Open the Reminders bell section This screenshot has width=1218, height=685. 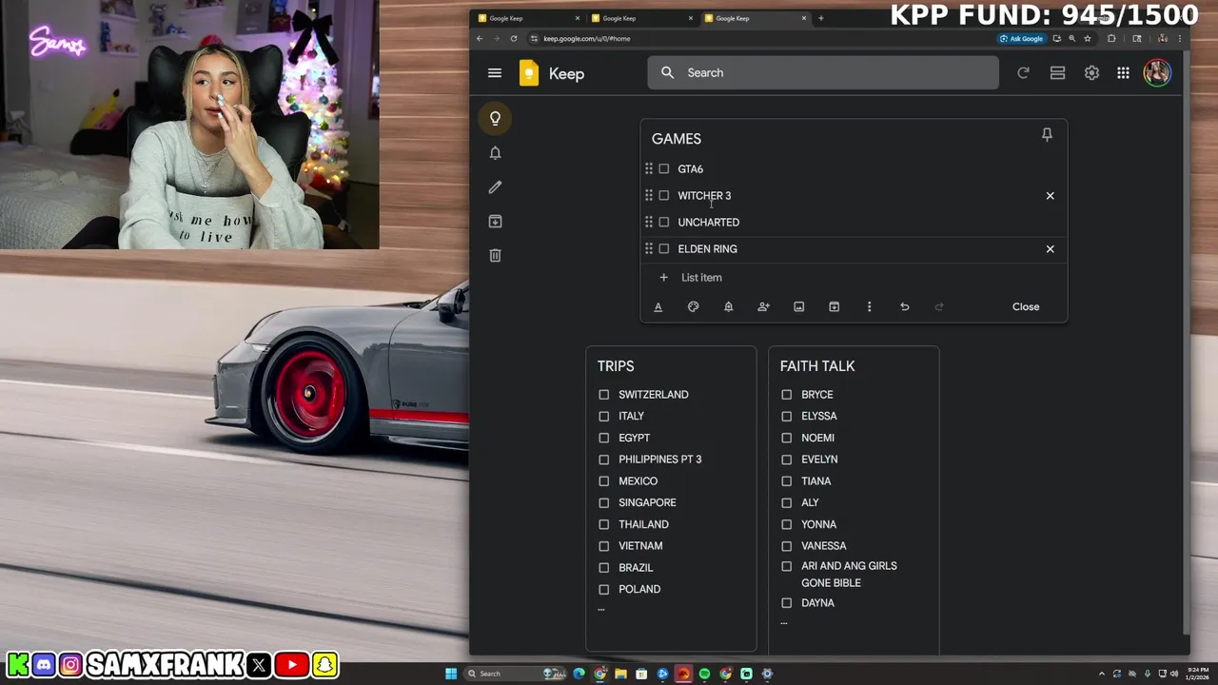(495, 153)
